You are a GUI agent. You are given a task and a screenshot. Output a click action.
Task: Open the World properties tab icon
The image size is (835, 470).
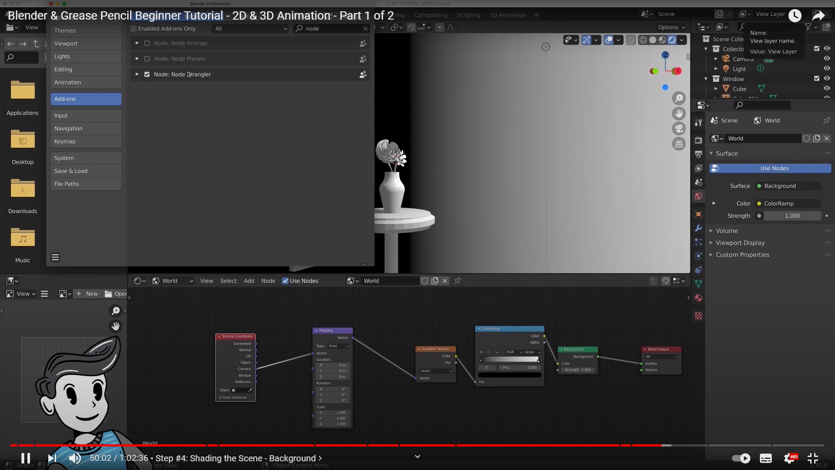point(698,196)
